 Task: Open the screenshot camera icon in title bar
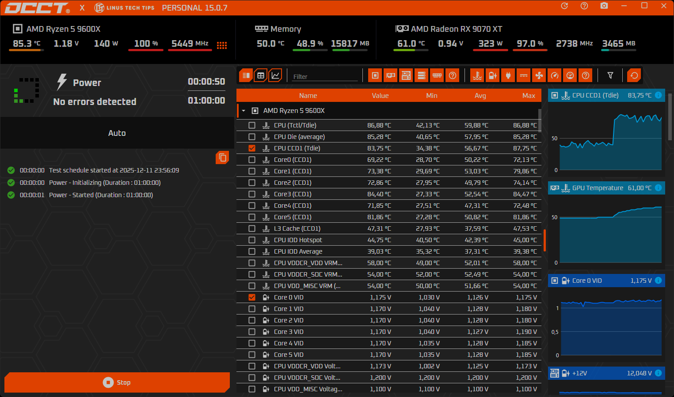(x=604, y=6)
